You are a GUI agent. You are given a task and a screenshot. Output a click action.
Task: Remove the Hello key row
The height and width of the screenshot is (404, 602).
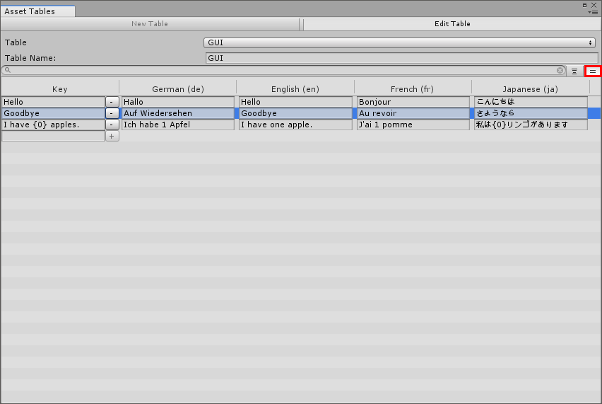(x=112, y=102)
